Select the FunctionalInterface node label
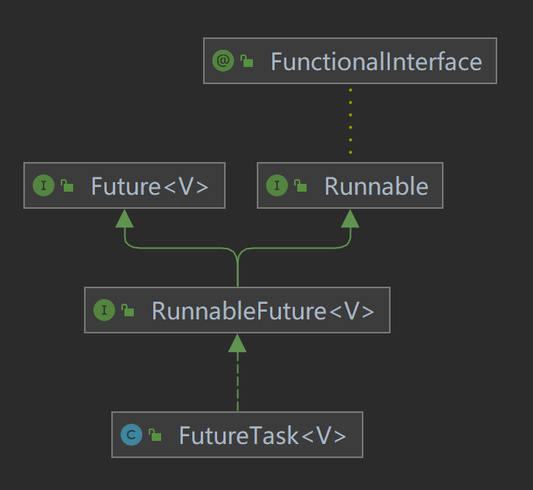Screen dimensions: 533x490 pos(376,62)
